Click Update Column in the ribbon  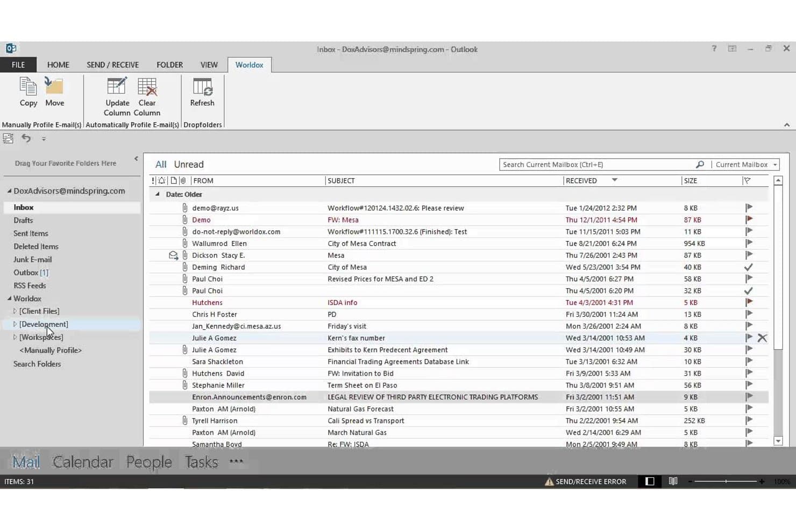coord(117,97)
